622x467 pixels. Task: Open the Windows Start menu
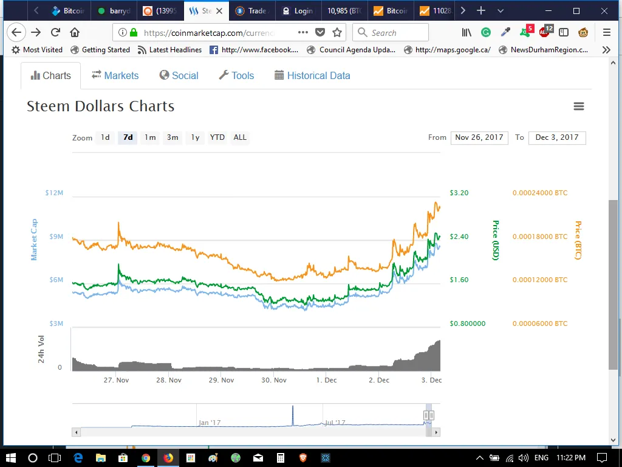click(x=11, y=458)
